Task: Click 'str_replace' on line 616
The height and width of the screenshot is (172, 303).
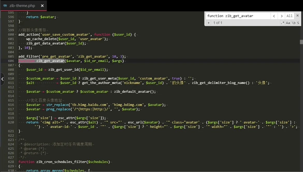Action: pos(57,105)
